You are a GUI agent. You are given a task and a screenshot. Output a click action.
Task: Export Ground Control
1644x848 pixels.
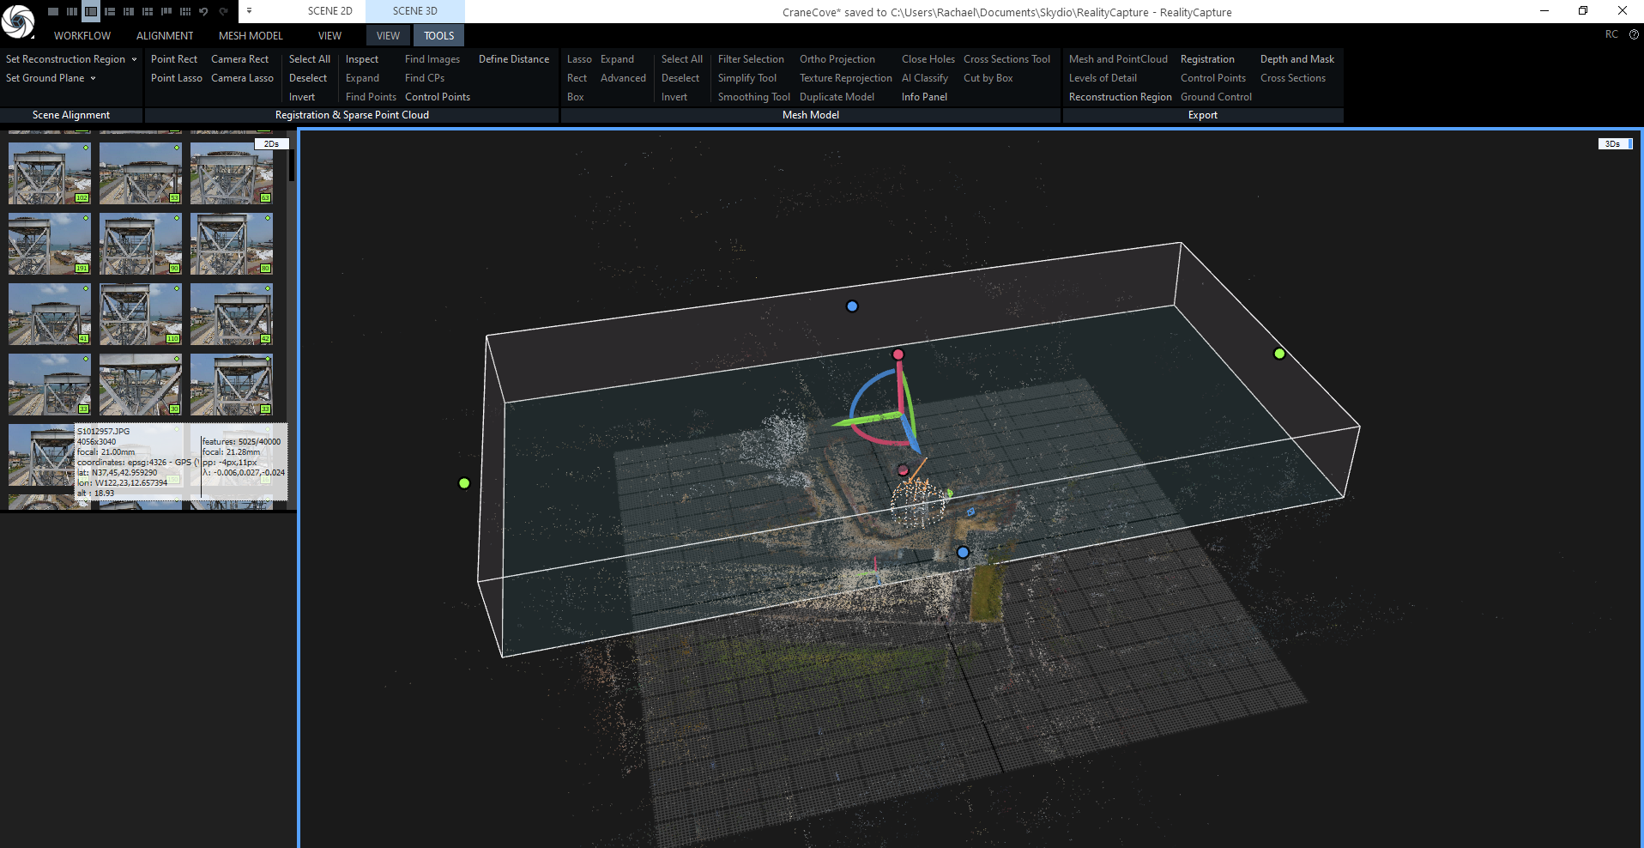(x=1216, y=97)
